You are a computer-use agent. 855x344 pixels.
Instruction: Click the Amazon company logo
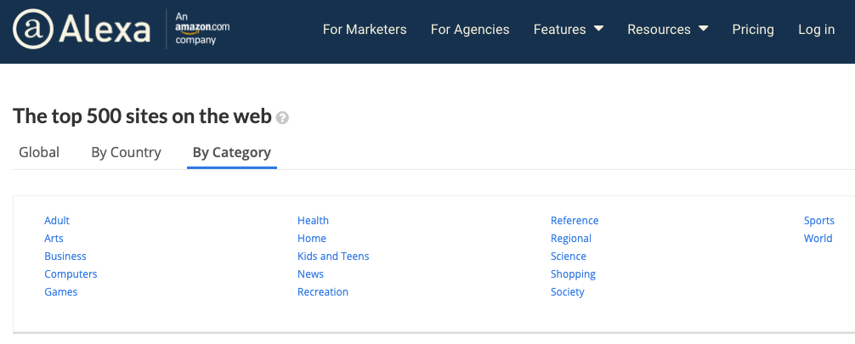(202, 28)
